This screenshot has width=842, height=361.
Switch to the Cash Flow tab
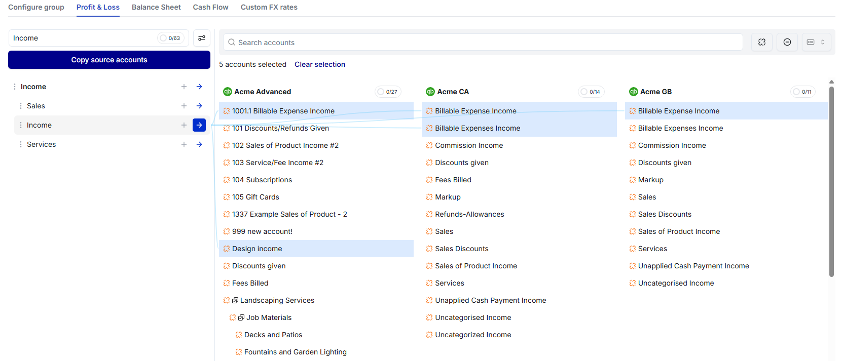pyautogui.click(x=210, y=7)
